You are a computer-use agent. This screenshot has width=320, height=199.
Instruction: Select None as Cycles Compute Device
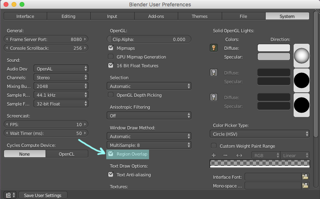pos(25,154)
